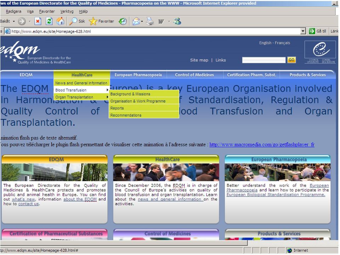Image resolution: width=340 pixels, height=255 pixels.
Task: Choose Background & Missions submenu item
Action: click(x=144, y=94)
